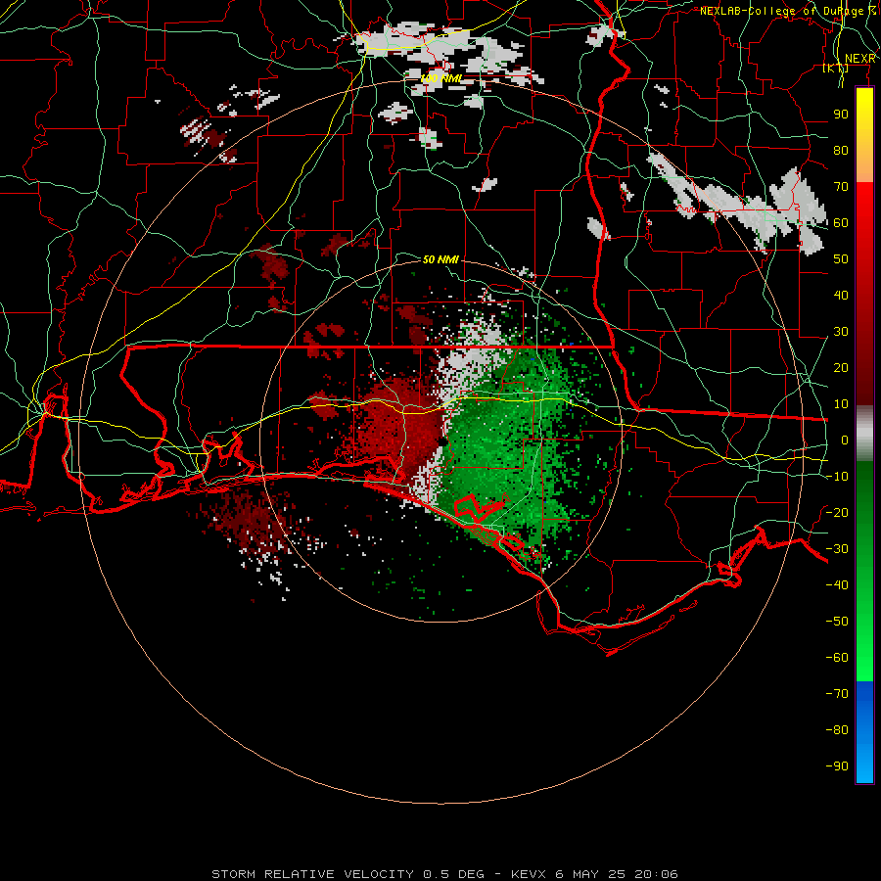Screen dimensions: 881x881
Task: Pick the "-80" tick label on the scale
Action: [x=837, y=730]
